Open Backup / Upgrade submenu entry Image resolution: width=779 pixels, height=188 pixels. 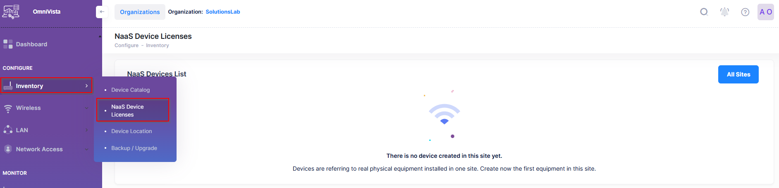pyautogui.click(x=134, y=148)
